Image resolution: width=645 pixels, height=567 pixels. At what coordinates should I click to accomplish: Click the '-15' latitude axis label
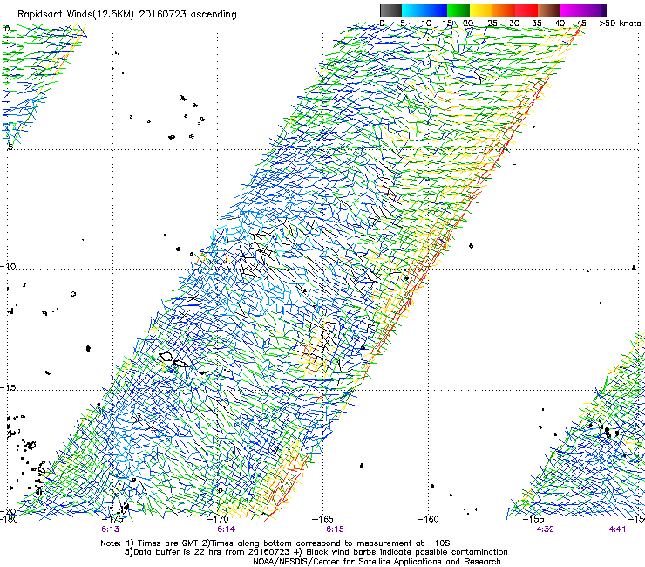(8, 387)
